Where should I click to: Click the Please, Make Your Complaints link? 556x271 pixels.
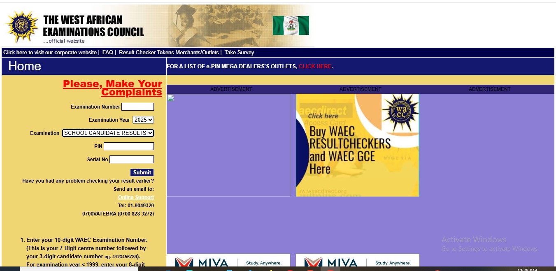(112, 88)
